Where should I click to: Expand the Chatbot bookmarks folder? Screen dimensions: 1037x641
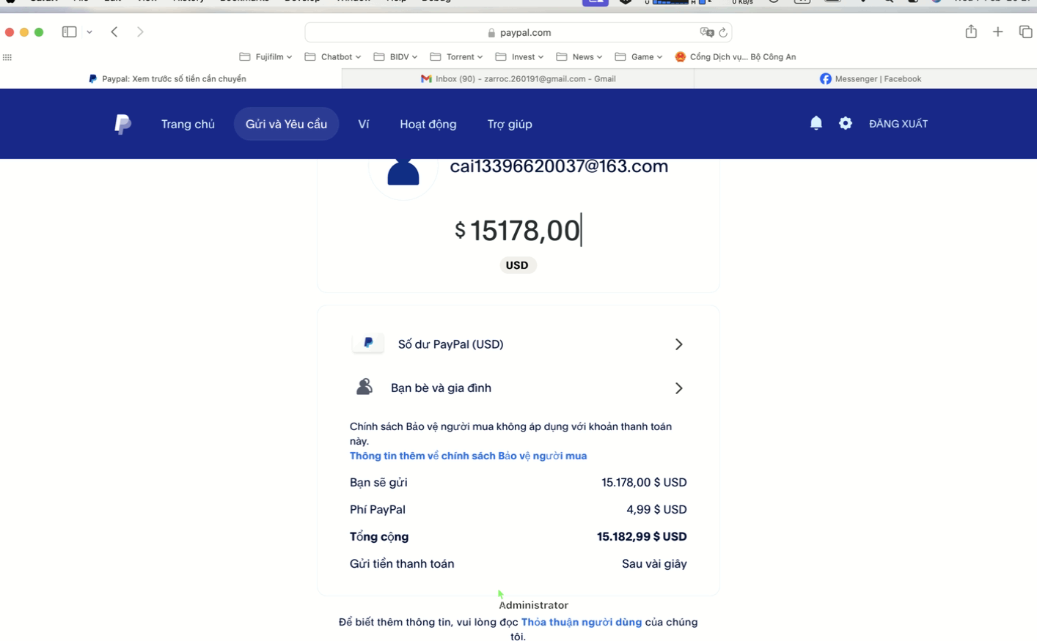[x=332, y=57]
